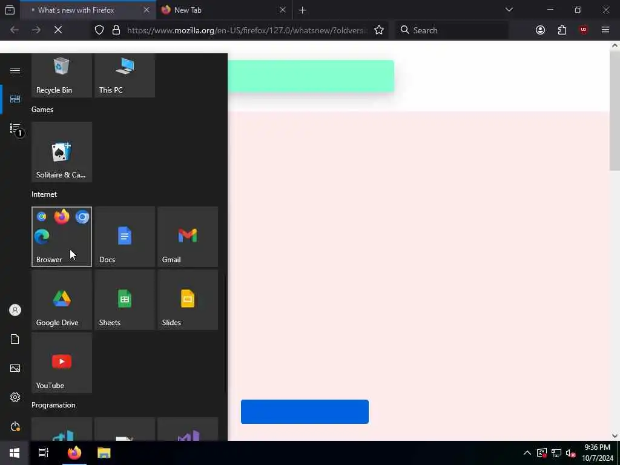This screenshot has height=465, width=620.
Task: Open the uBlock Origin extension icon
Action: pyautogui.click(x=584, y=30)
